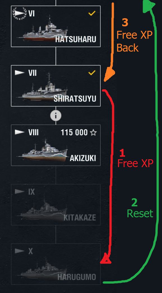Click the greyed flag icon on Kitakaze card
The image size is (162, 293).
point(20,192)
